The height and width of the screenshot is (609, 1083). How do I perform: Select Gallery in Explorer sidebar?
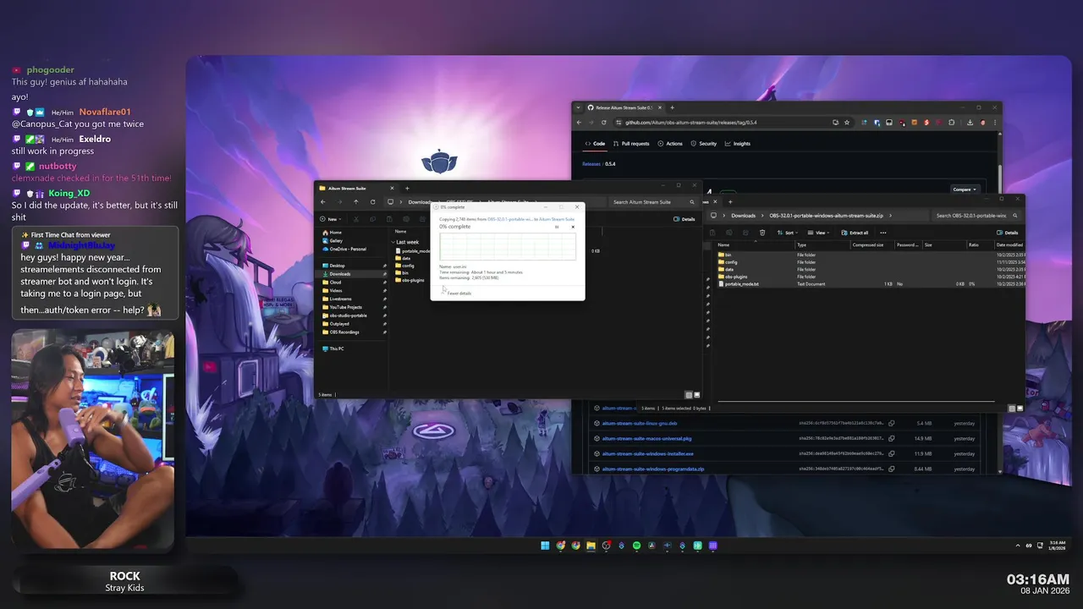[x=333, y=241]
